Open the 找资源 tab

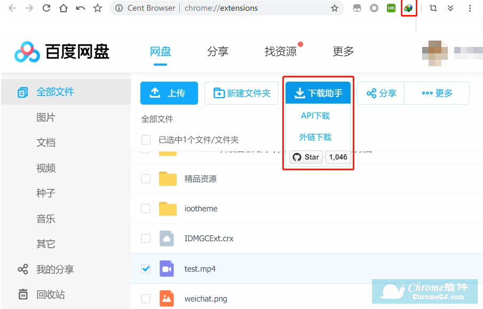pyautogui.click(x=281, y=51)
